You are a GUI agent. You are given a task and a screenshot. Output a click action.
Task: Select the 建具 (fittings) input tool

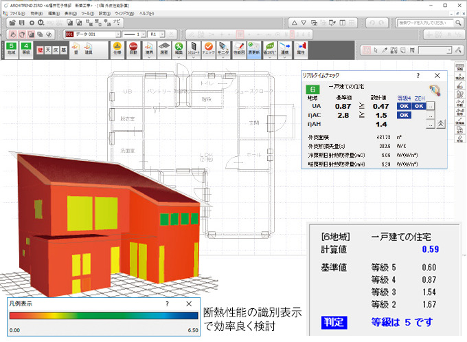pyautogui.click(x=88, y=50)
